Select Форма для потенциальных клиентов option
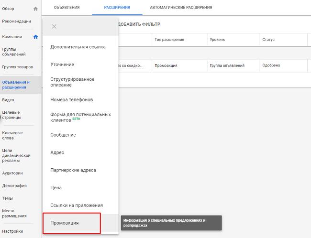The image size is (311, 238). pos(80,117)
